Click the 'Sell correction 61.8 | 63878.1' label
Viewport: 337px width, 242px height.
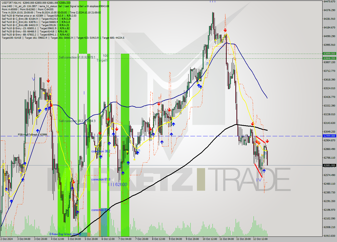pos(77,57)
